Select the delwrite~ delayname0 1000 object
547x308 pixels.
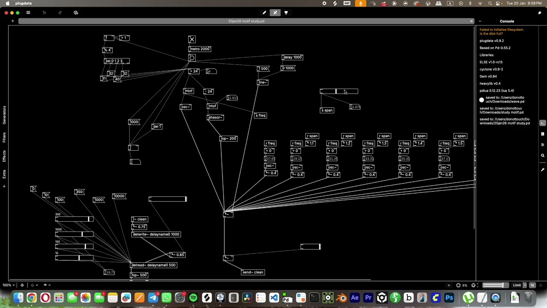click(156, 234)
